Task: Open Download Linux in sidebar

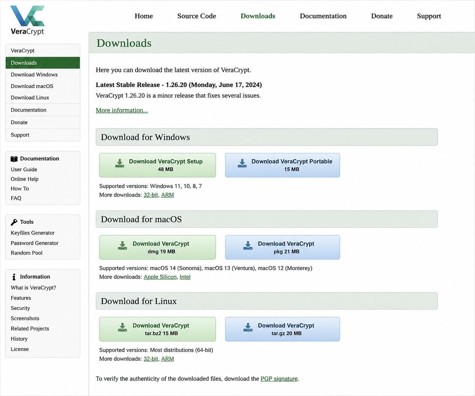Action: pyautogui.click(x=43, y=98)
